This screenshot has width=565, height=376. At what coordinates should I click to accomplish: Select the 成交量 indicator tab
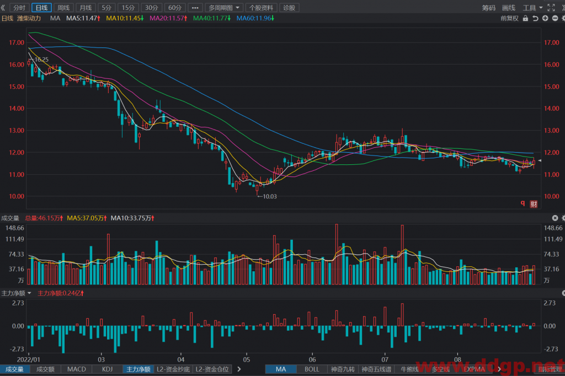[x=14, y=369]
